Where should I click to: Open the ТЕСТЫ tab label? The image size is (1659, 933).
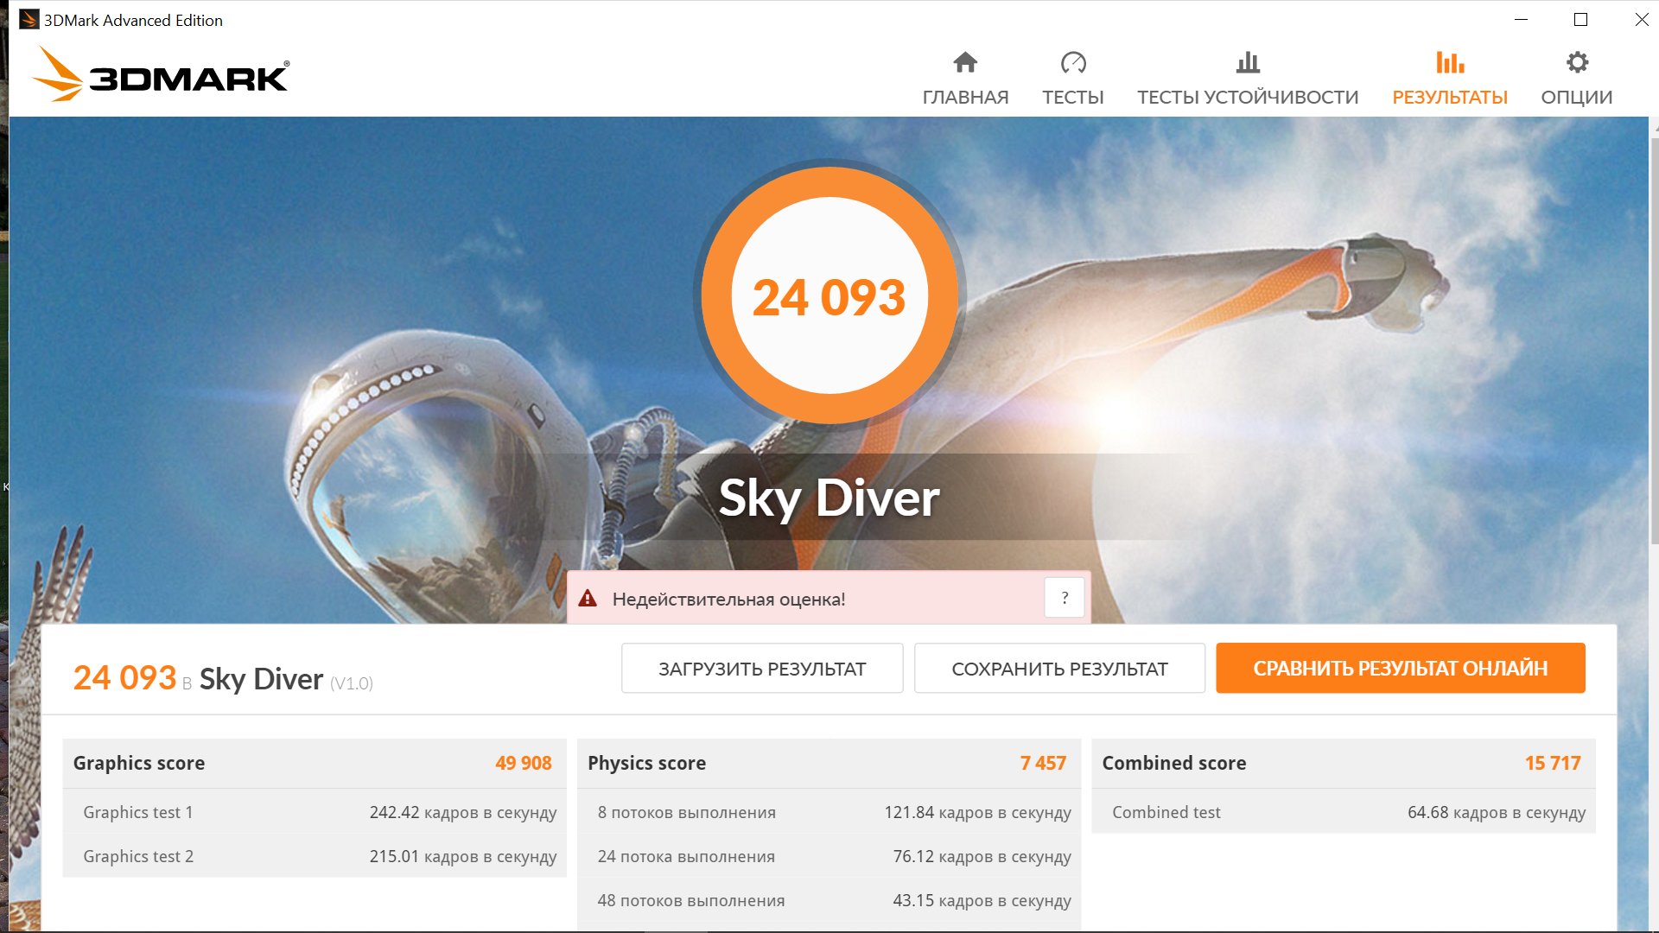1072,98
